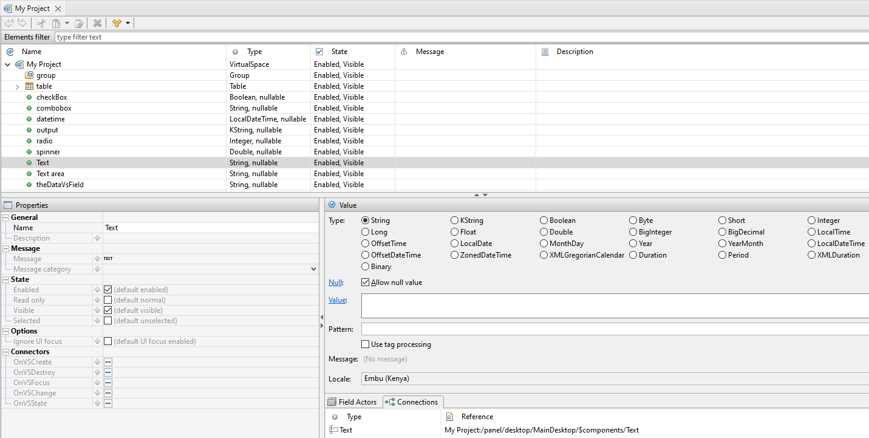Open OnVSDestroy ellipsis button
The width and height of the screenshot is (869, 438).
[108, 372]
